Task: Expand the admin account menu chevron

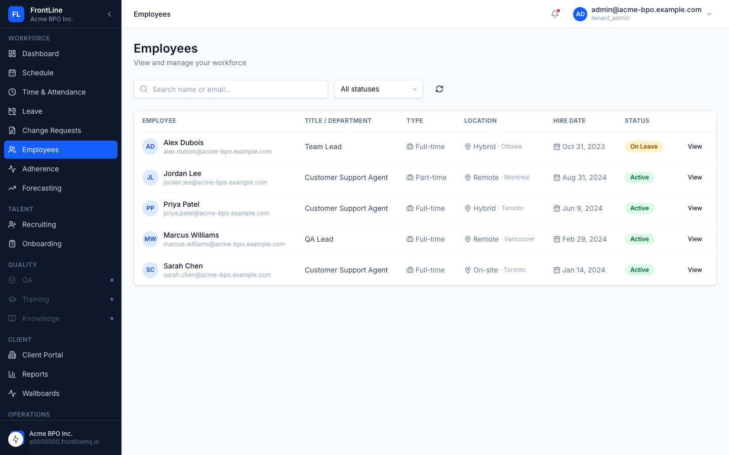Action: [709, 14]
